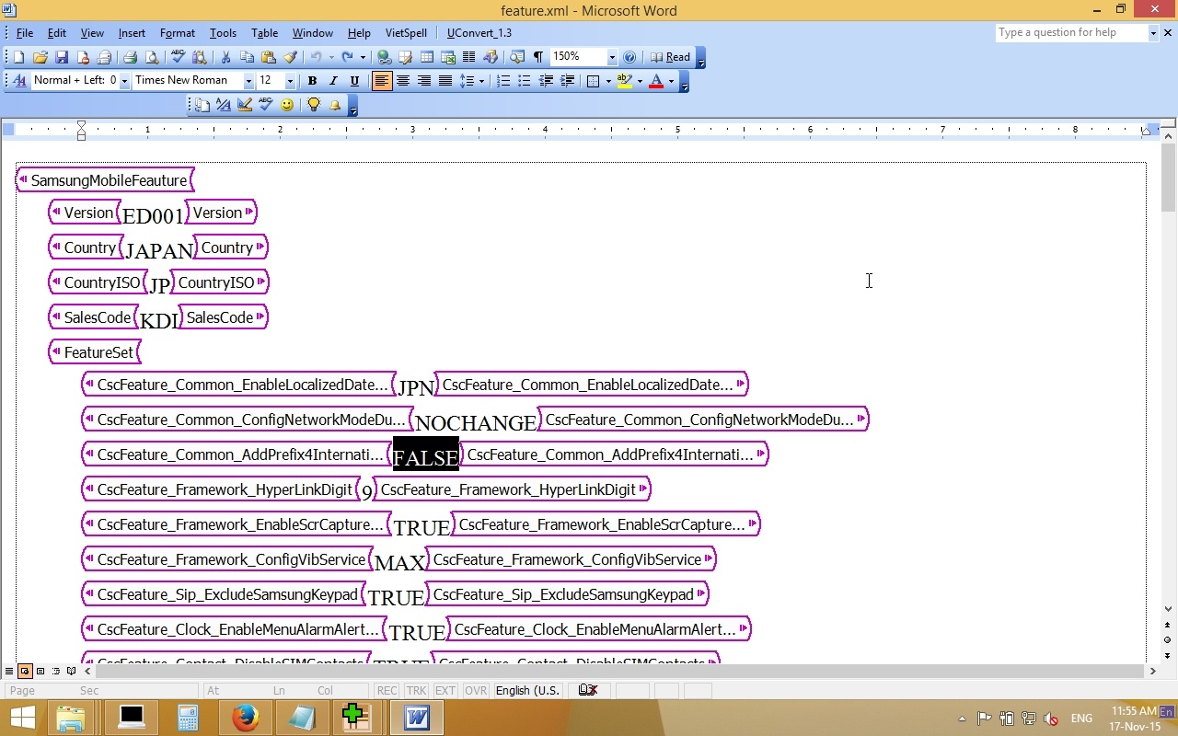The height and width of the screenshot is (736, 1178).
Task: Open Microsoft Word Help icon
Action: click(x=629, y=57)
